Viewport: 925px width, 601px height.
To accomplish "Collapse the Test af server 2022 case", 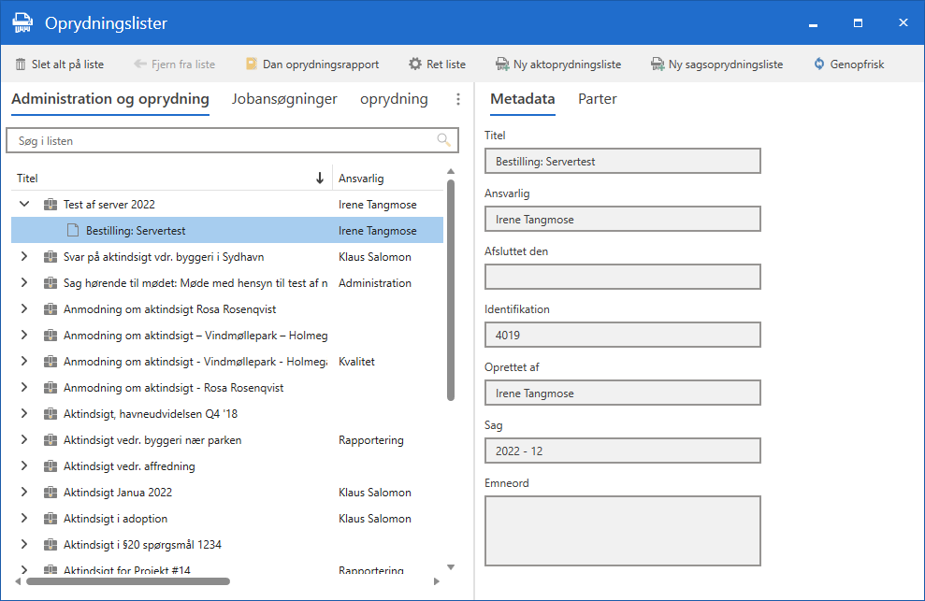I will tap(24, 205).
